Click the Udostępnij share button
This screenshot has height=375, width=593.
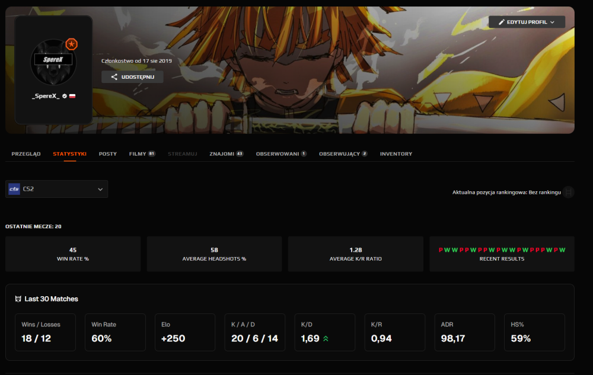(x=132, y=76)
